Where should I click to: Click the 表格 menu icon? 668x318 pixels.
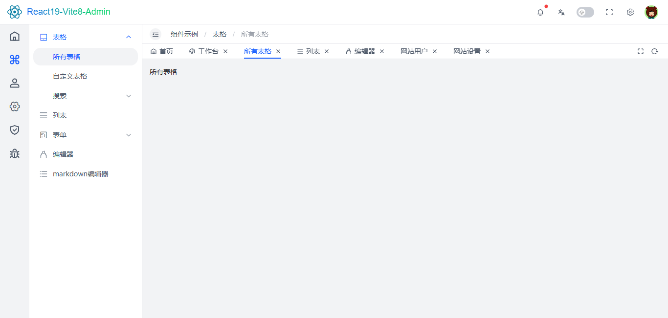pyautogui.click(x=44, y=37)
